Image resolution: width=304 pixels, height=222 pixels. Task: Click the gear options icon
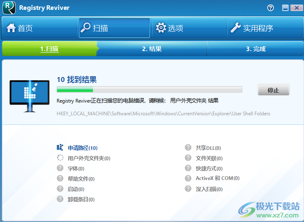tap(161, 28)
